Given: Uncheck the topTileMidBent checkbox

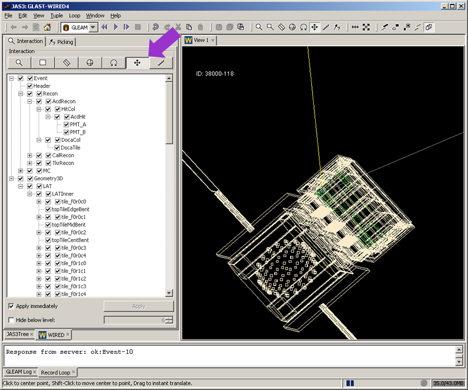Looking at the screenshot, I should (x=48, y=225).
